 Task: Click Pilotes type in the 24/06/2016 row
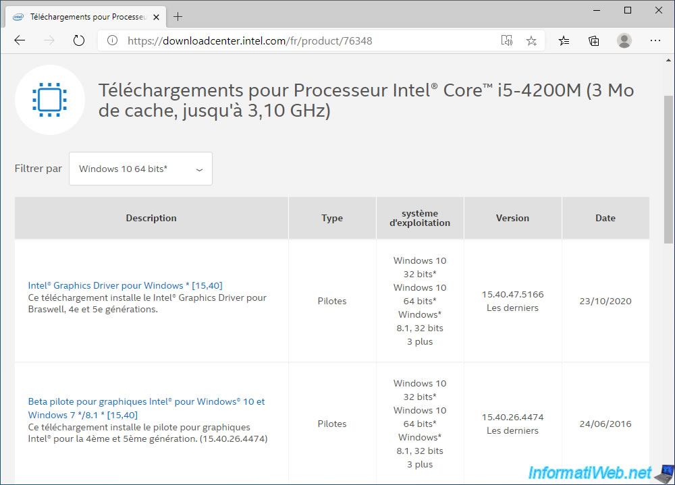click(332, 424)
